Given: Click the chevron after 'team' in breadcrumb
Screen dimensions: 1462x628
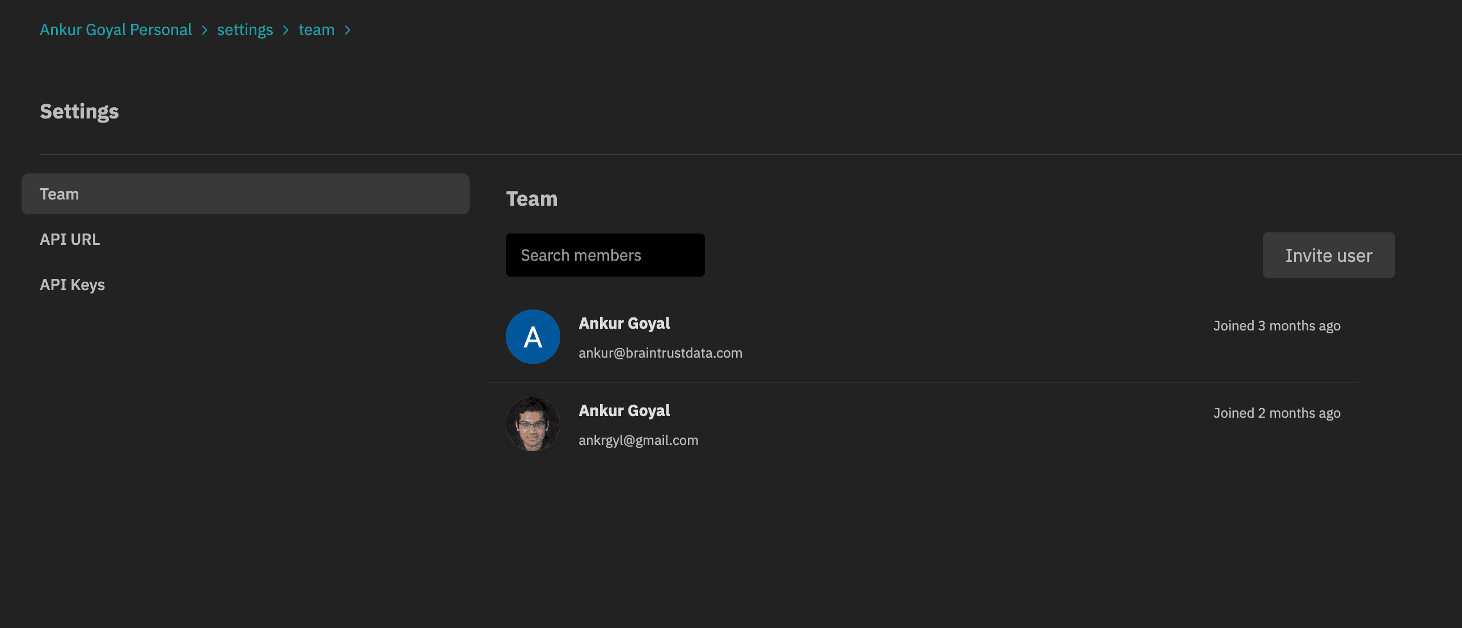Looking at the screenshot, I should 348,29.
